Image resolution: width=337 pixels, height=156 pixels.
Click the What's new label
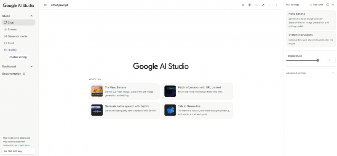coord(95,79)
